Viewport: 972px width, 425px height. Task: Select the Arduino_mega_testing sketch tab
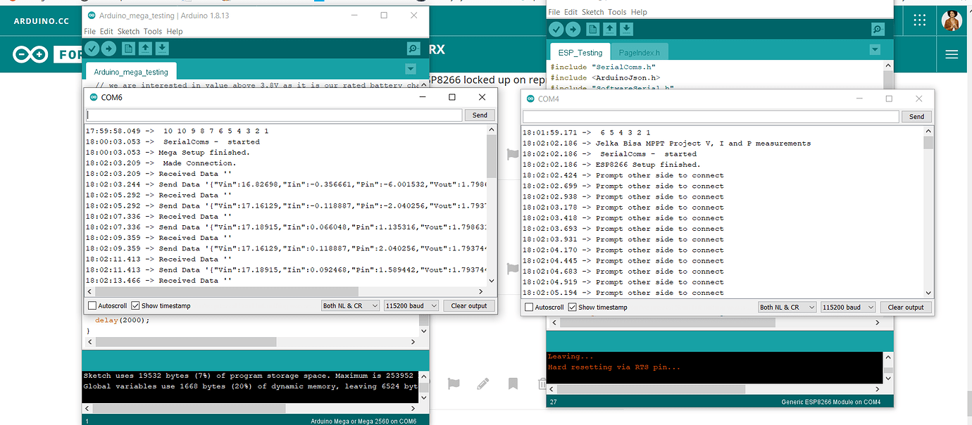point(131,71)
